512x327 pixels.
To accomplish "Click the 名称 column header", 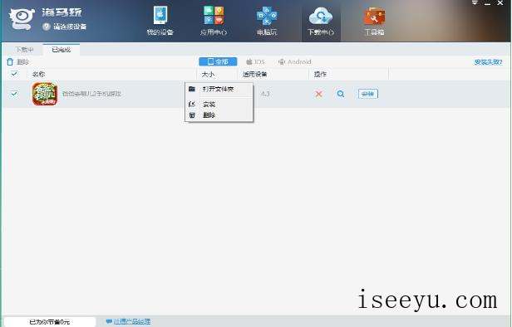I will click(38, 74).
